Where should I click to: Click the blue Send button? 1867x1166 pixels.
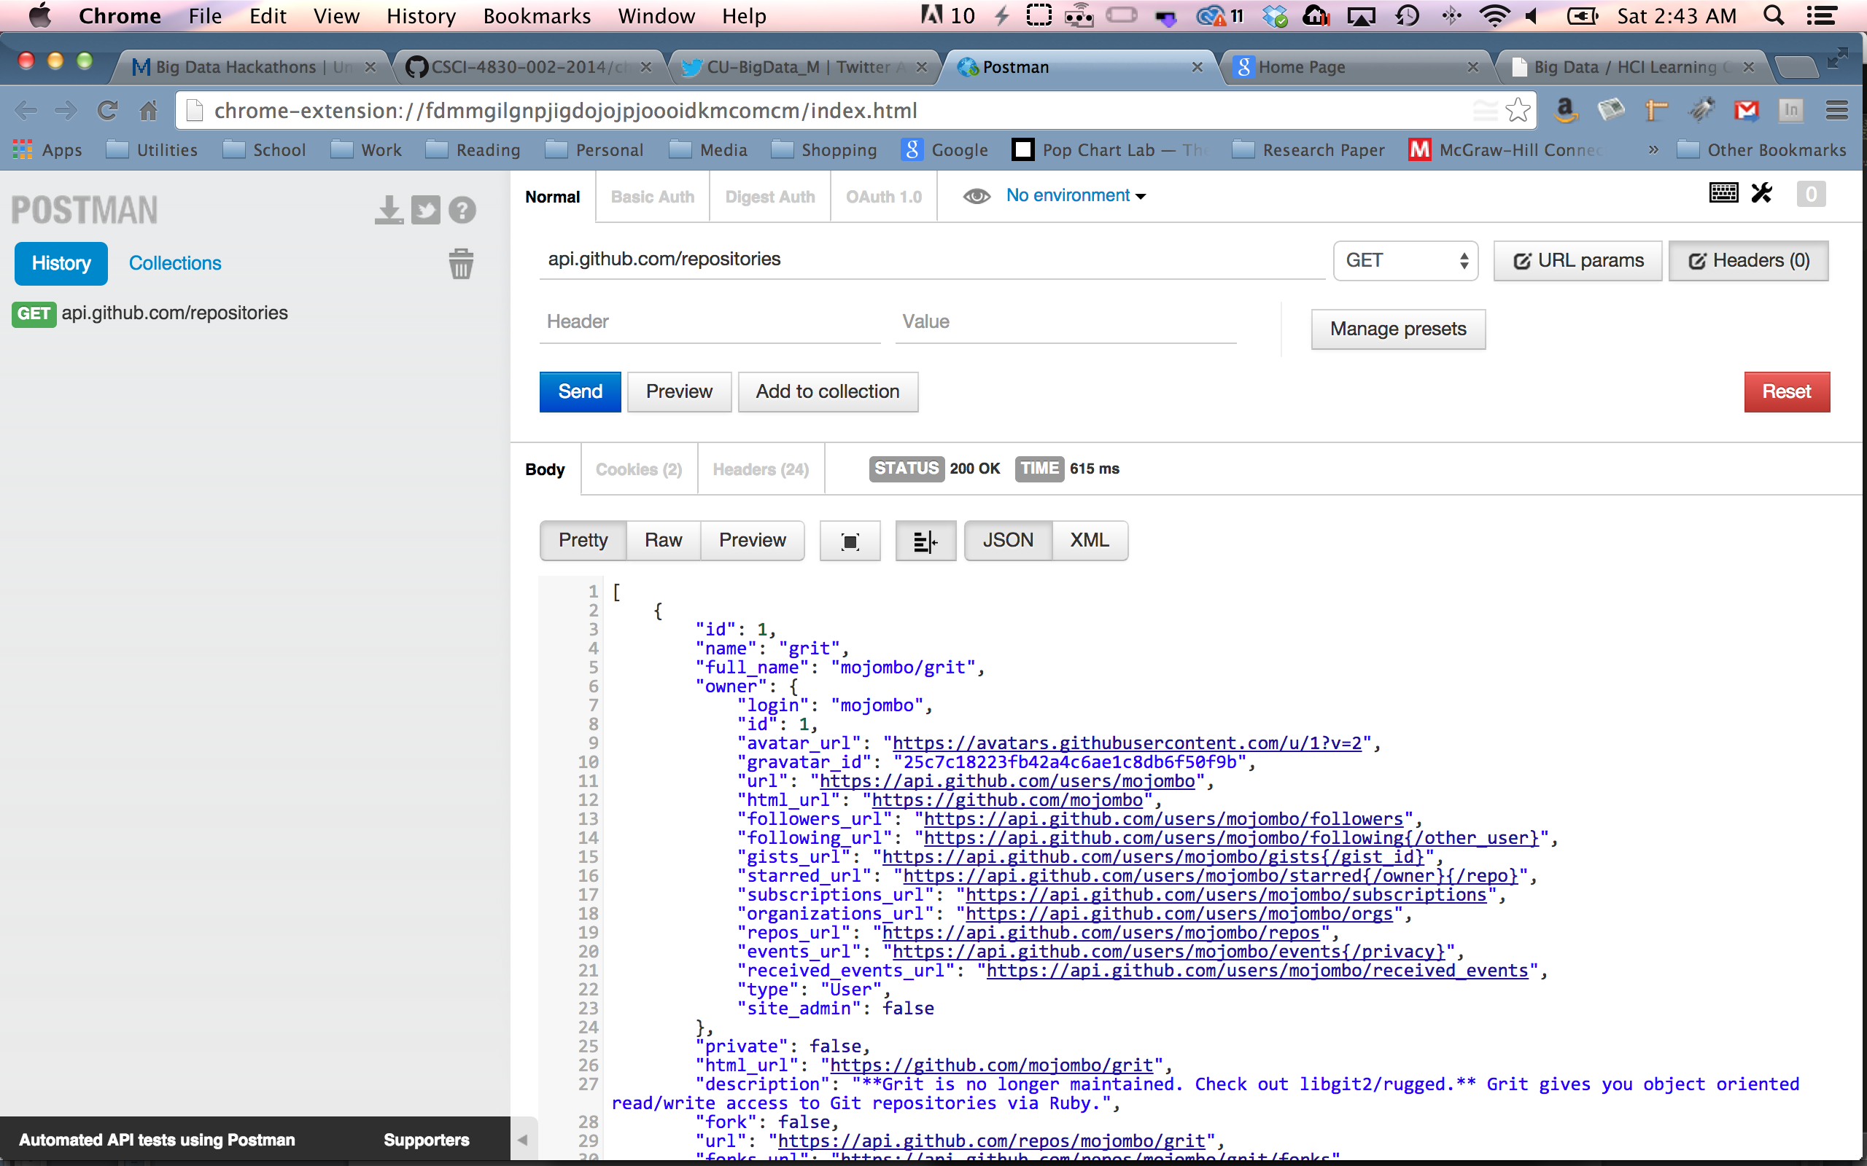581,392
